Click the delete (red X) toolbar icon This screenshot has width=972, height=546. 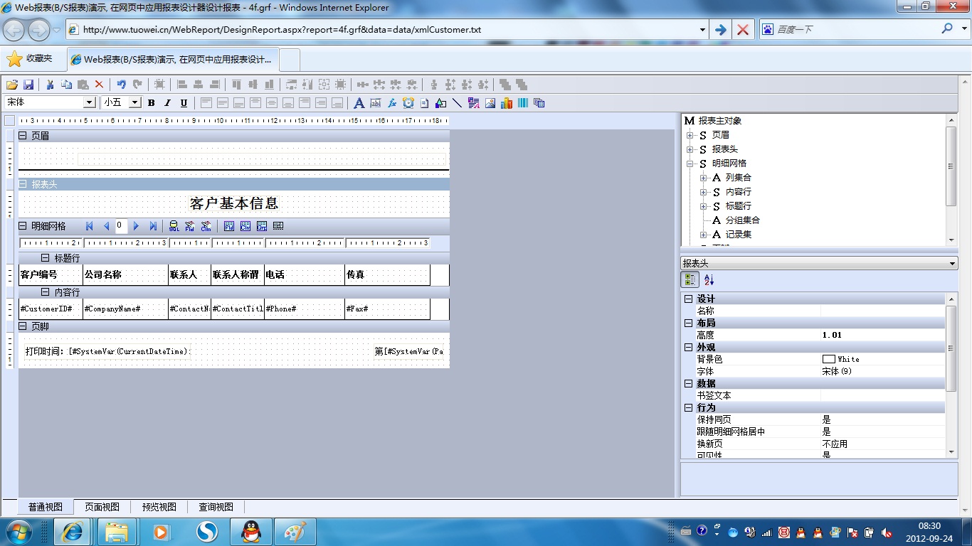point(99,85)
